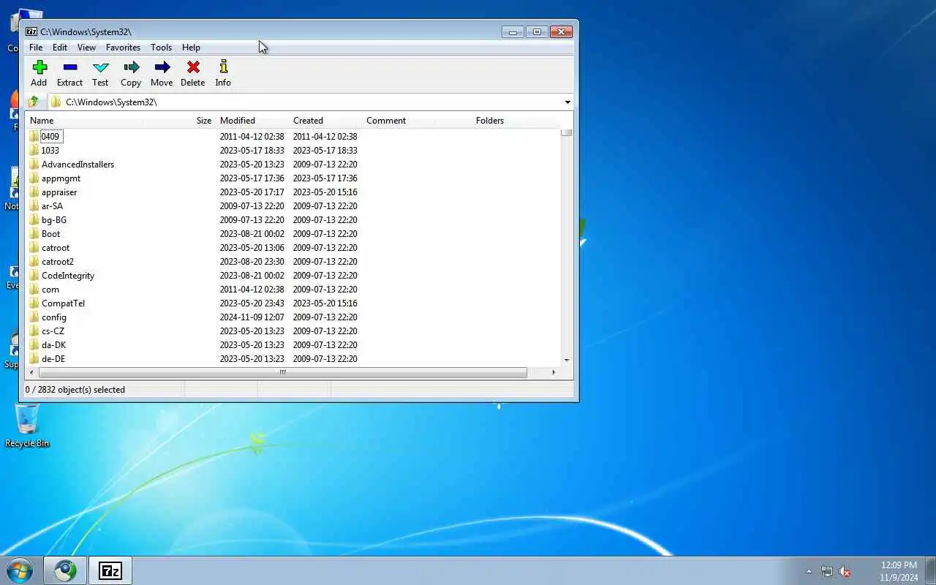Go up one folder level icon
This screenshot has width=936, height=585.
pyautogui.click(x=34, y=102)
